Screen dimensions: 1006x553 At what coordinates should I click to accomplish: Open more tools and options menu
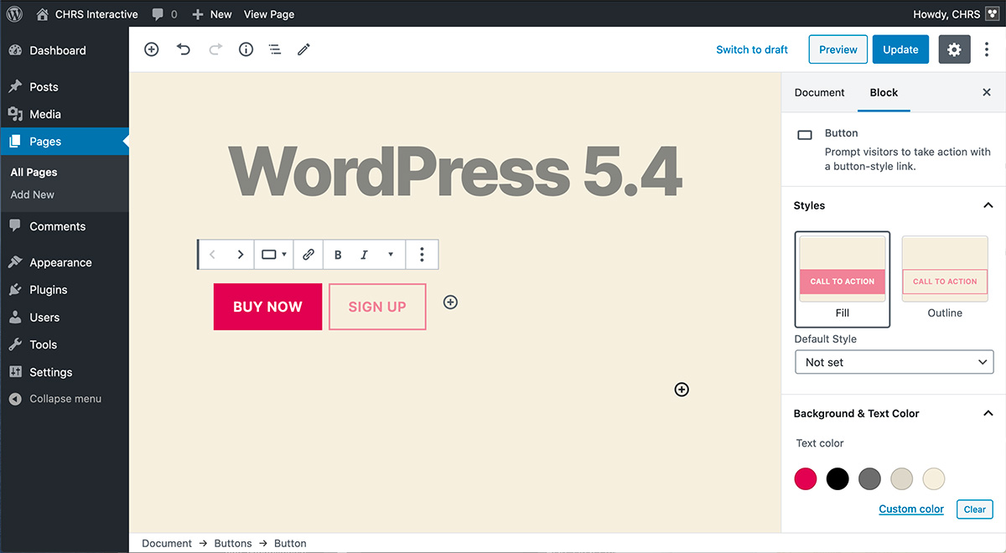point(987,49)
